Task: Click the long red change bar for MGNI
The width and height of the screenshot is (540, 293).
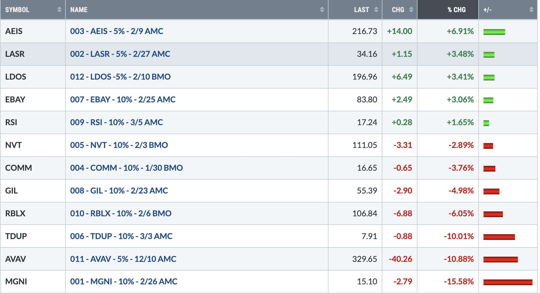Action: tap(508, 282)
